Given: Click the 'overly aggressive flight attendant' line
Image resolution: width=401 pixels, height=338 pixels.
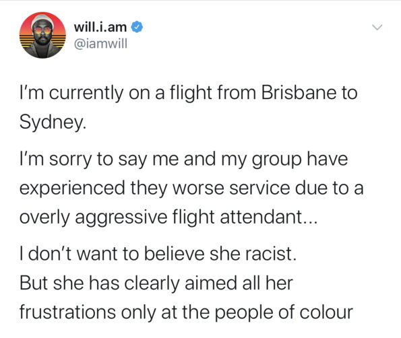Looking at the screenshot, I should pos(168,217).
